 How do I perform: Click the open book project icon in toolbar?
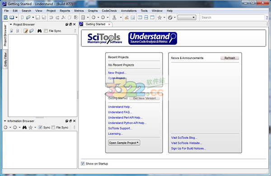click(x=12, y=18)
